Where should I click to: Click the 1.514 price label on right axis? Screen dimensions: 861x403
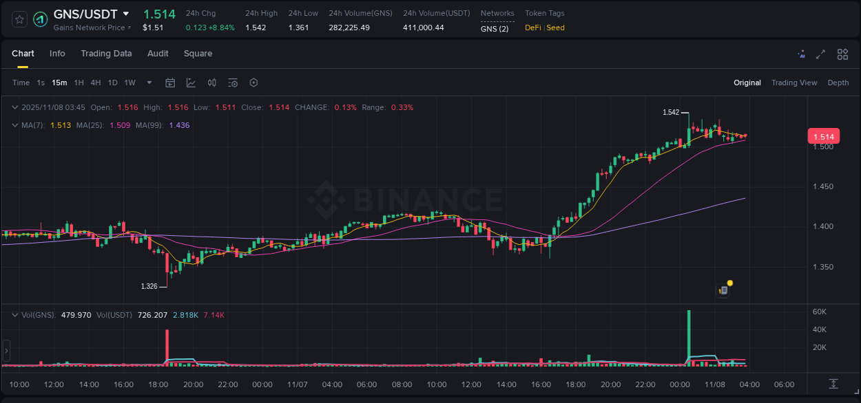coord(824,136)
